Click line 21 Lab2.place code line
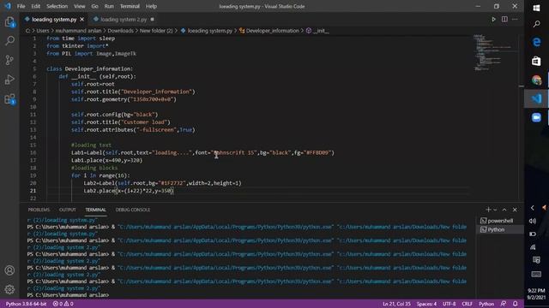 [x=129, y=191]
